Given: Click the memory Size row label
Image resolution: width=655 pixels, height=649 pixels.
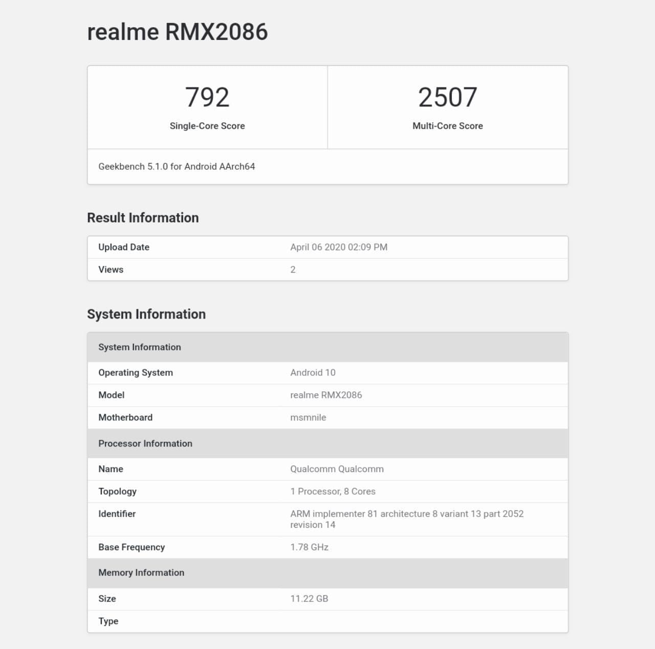Looking at the screenshot, I should click(107, 599).
